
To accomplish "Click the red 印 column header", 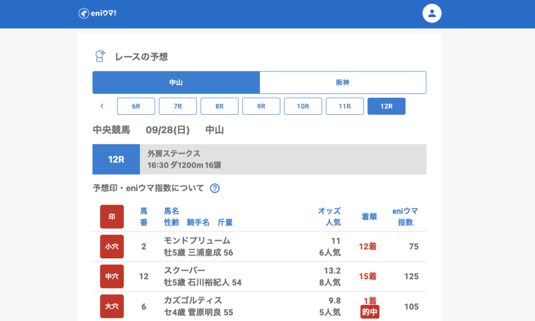I will (x=112, y=217).
